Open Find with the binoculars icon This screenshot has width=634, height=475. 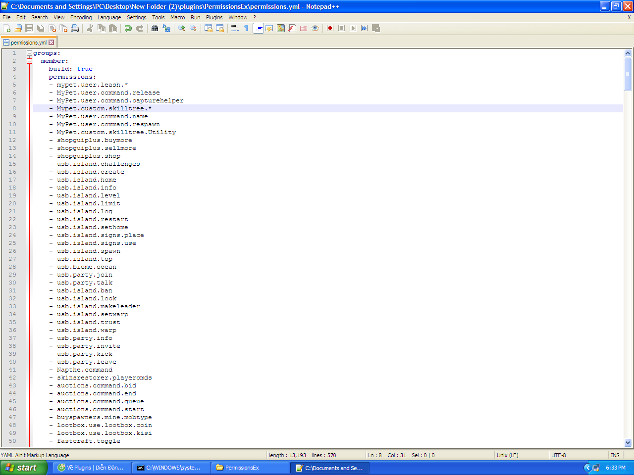click(x=155, y=28)
